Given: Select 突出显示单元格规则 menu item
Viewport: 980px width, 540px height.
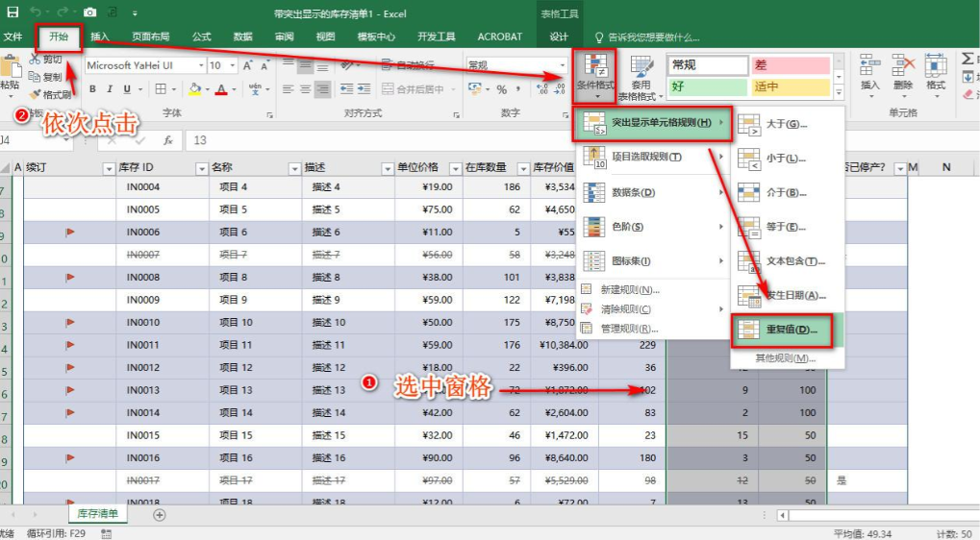Looking at the screenshot, I should click(x=652, y=123).
